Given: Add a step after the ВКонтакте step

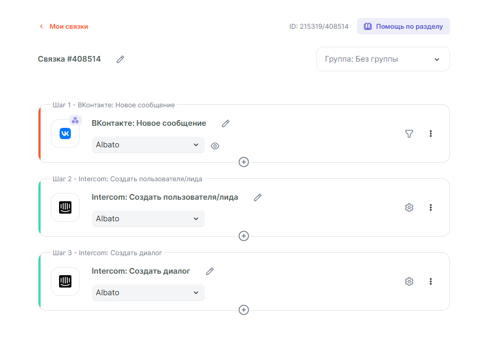Looking at the screenshot, I should [x=244, y=162].
